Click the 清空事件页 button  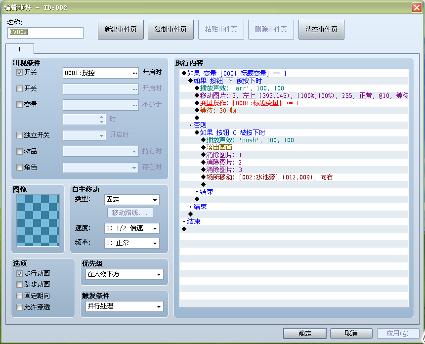pyautogui.click(x=321, y=30)
